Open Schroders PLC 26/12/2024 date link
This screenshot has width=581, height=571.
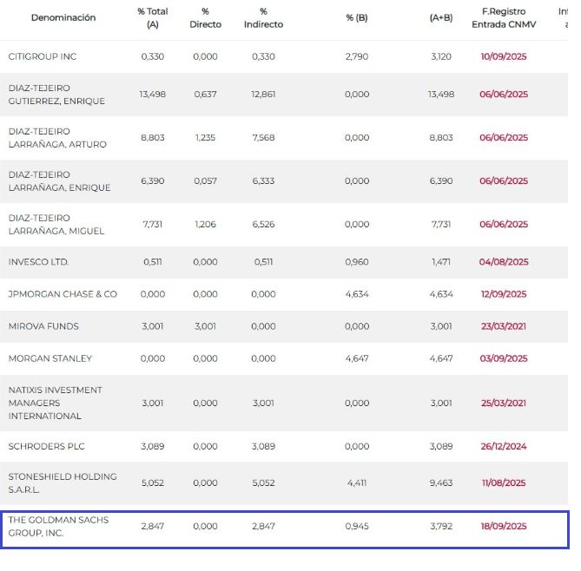[x=503, y=447]
